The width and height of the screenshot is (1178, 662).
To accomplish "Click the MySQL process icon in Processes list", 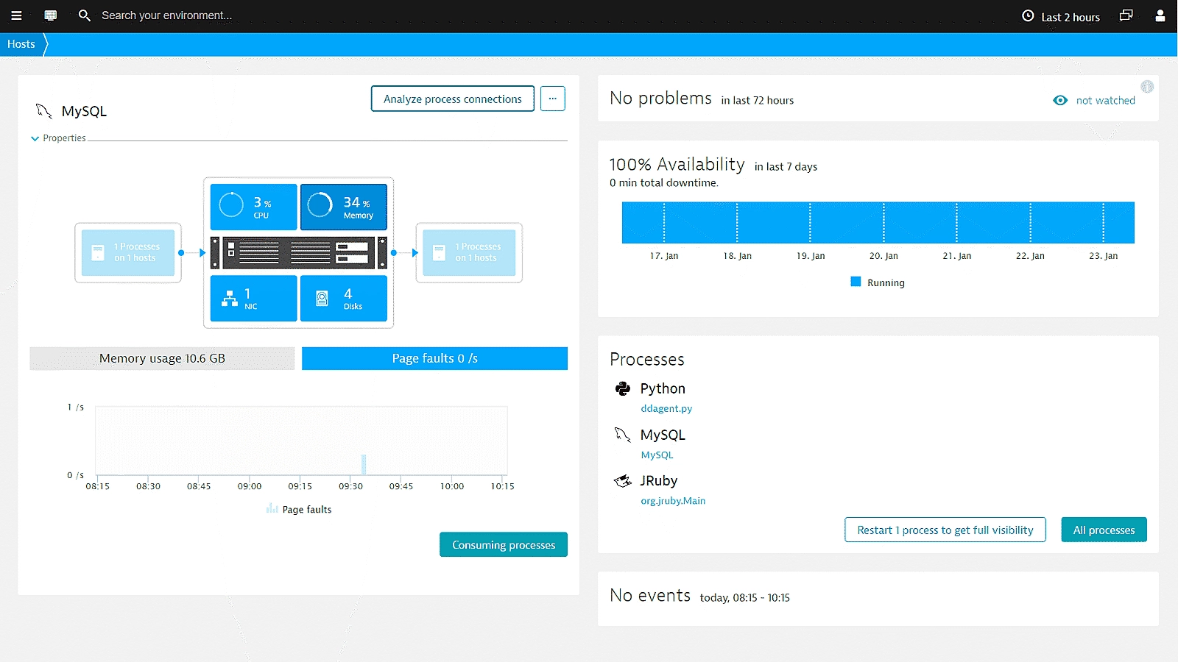I will (x=623, y=435).
